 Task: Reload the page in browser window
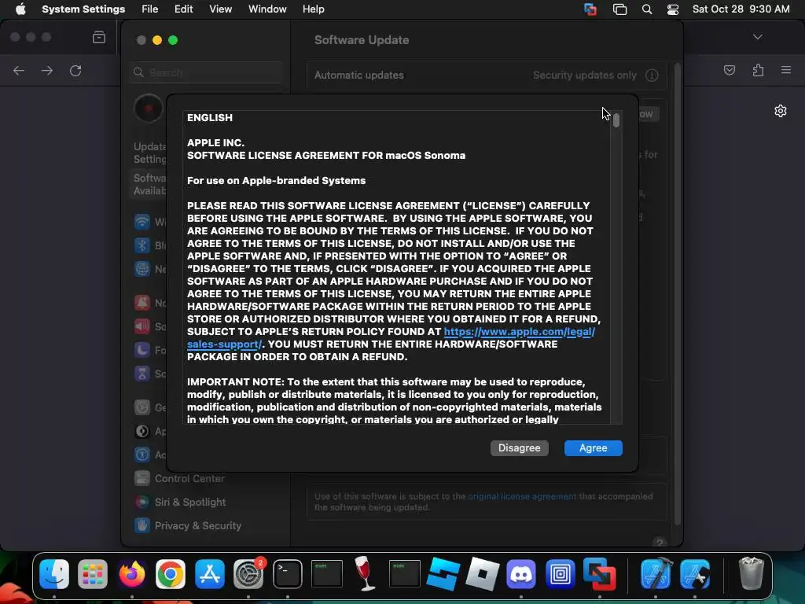(x=75, y=70)
